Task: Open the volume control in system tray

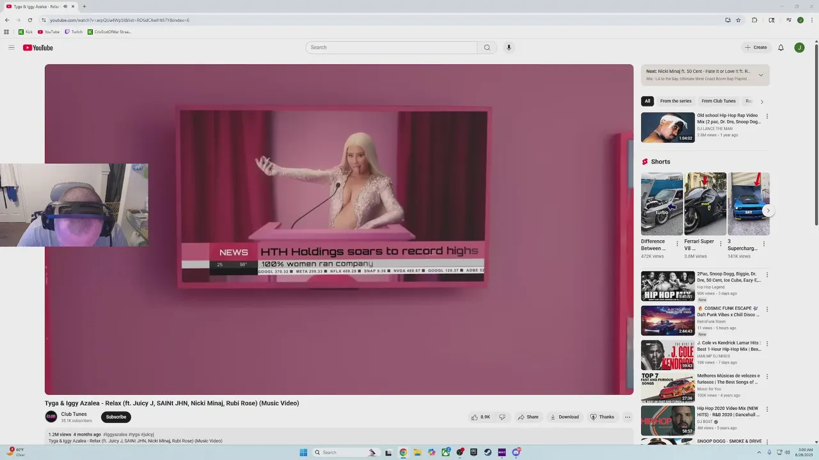Action: coord(787,452)
